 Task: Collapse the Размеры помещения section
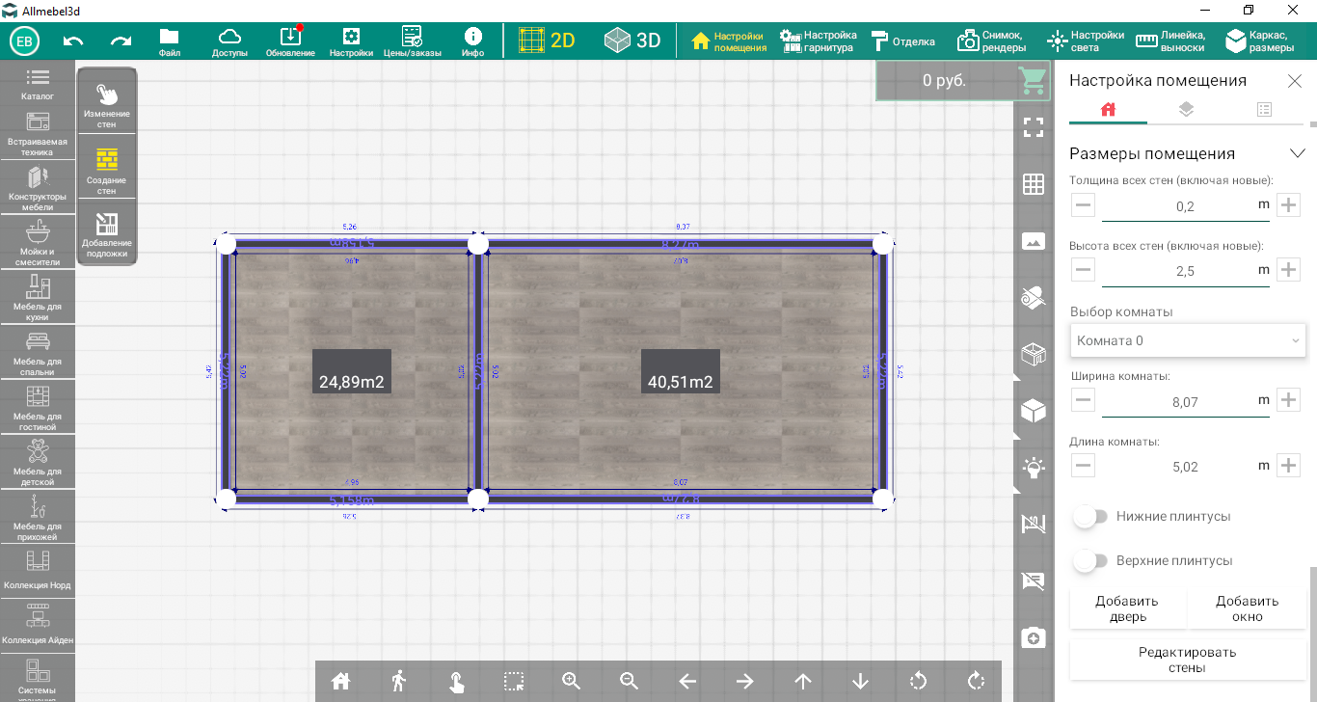pyautogui.click(x=1297, y=153)
